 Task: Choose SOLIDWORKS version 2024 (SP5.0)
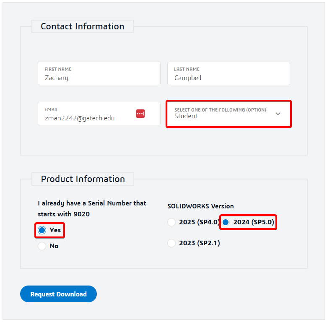click(x=226, y=222)
